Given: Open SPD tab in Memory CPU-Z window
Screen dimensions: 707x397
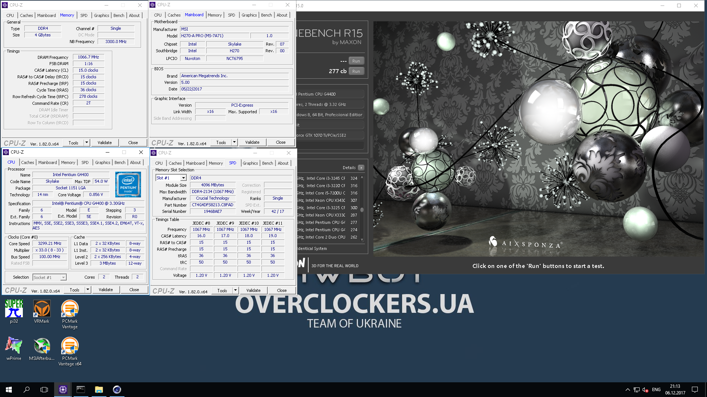Looking at the screenshot, I should [x=84, y=15].
